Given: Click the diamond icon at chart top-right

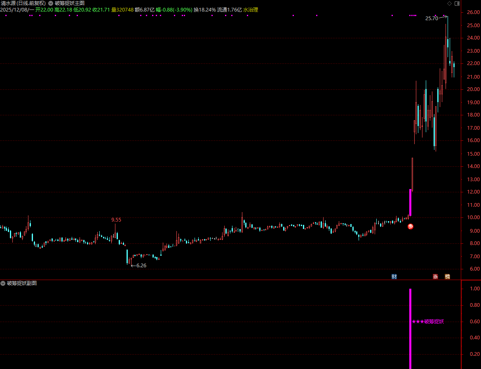Looking at the screenshot, I should tap(449, 3).
